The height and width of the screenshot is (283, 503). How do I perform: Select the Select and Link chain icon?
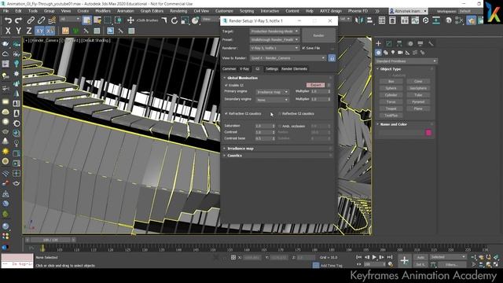click(31, 20)
